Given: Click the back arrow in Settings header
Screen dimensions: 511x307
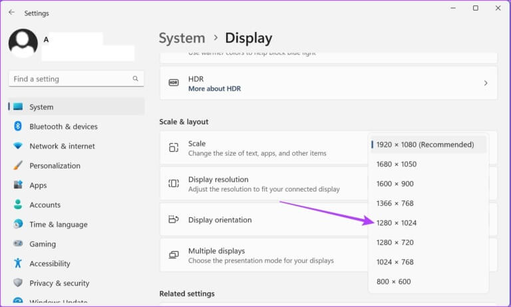Looking at the screenshot, I should click(11, 13).
